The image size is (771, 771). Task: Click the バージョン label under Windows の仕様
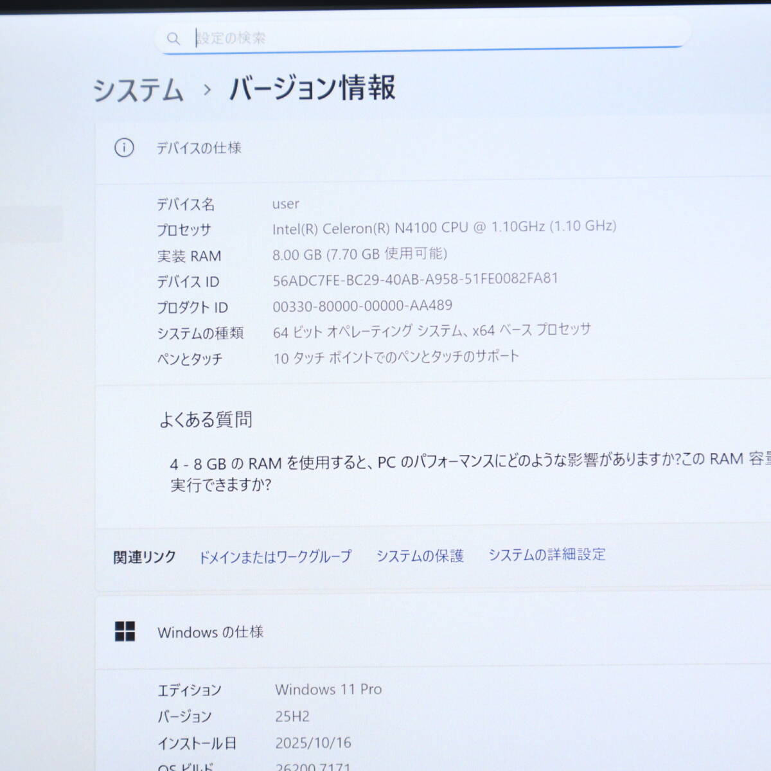coord(184,716)
